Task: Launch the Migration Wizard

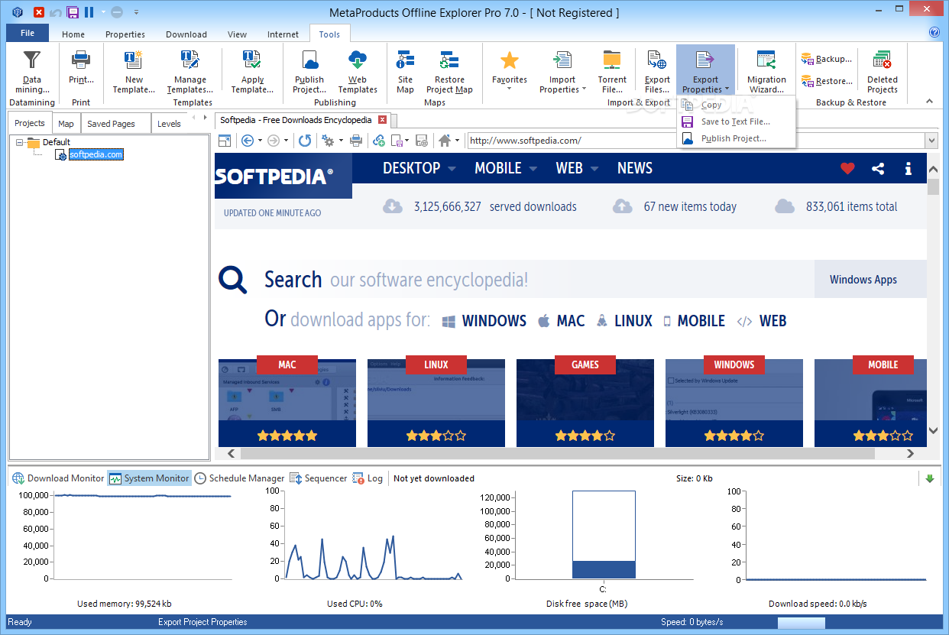Action: point(766,71)
